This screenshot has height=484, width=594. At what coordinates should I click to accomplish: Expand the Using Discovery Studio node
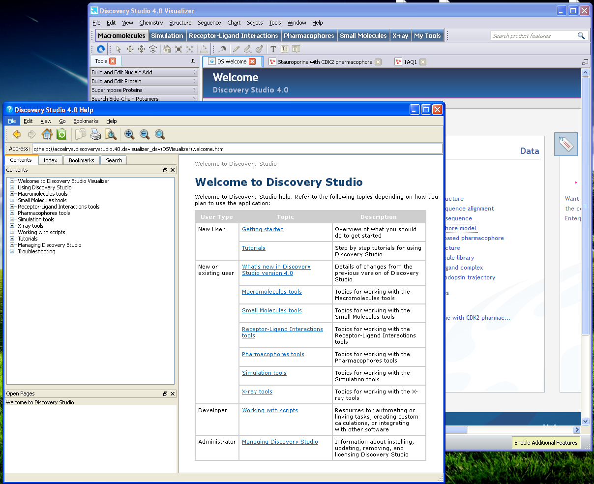tap(12, 187)
